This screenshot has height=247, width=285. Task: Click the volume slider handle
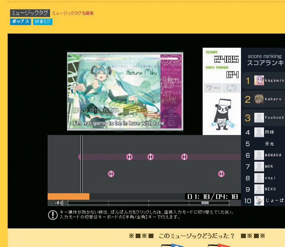pyautogui.click(x=205, y=203)
